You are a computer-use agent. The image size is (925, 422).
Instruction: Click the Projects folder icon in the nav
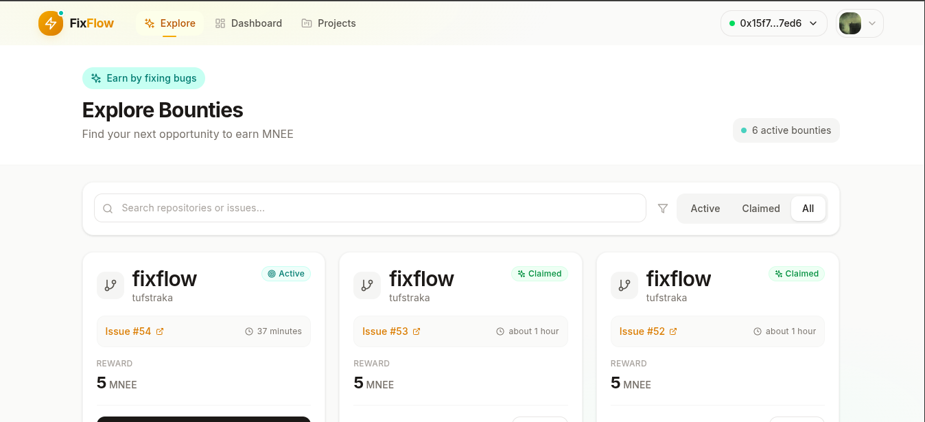[307, 23]
